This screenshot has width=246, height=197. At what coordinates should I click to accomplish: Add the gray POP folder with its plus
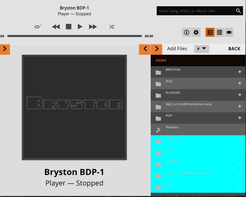[240, 118]
